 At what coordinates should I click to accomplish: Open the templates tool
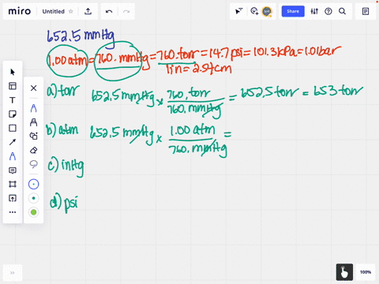[13, 86]
